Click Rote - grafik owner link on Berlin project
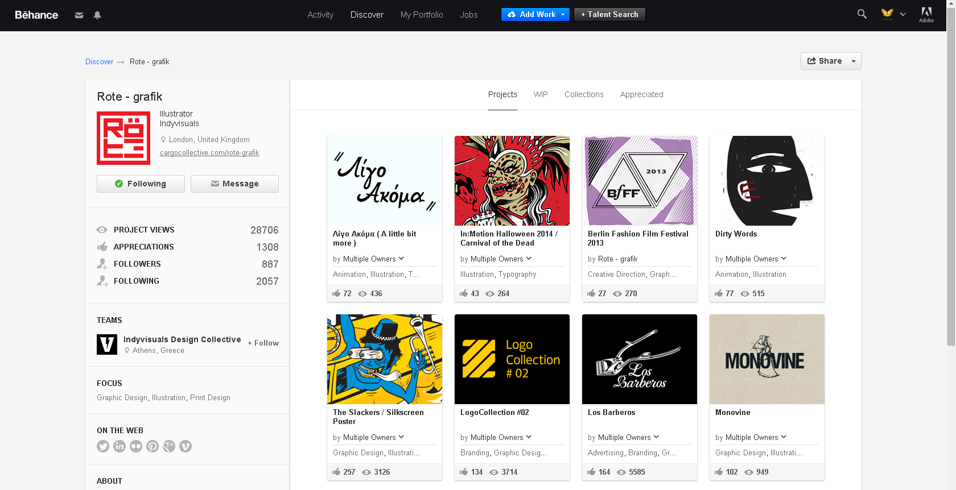The width and height of the screenshot is (956, 490). click(x=617, y=259)
